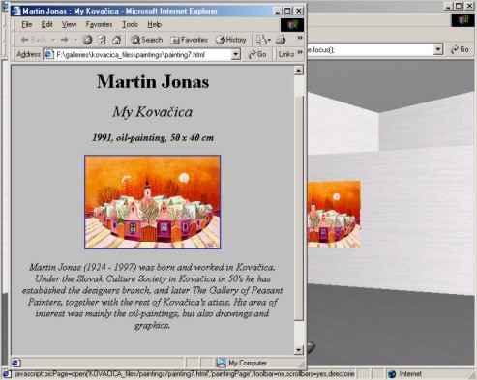Open the address bar dropdown in front window

coord(236,54)
